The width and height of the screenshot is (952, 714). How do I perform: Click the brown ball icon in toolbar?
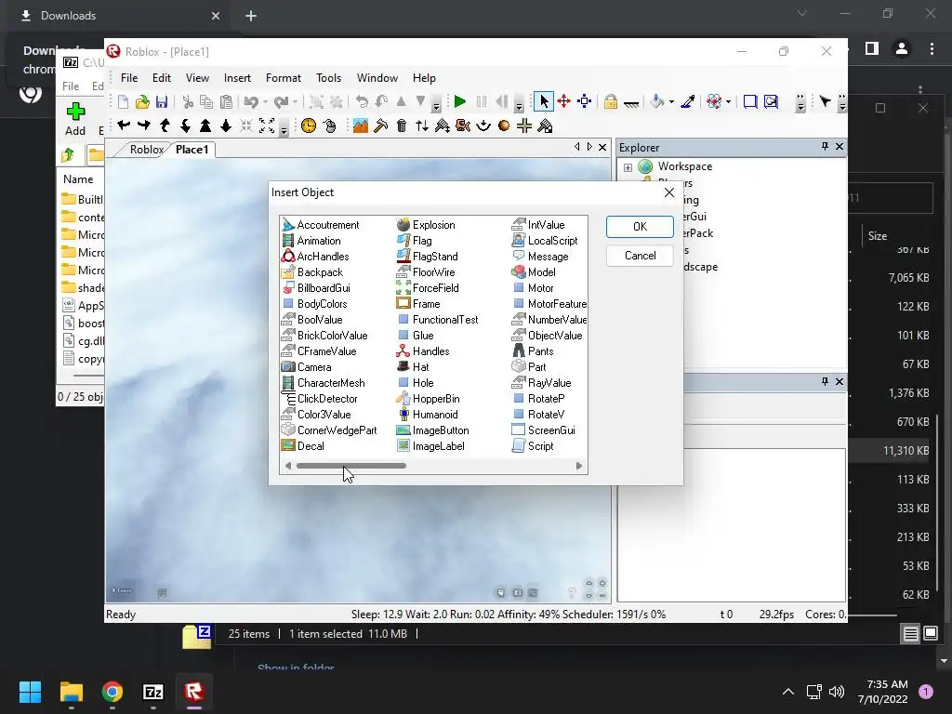(x=503, y=126)
